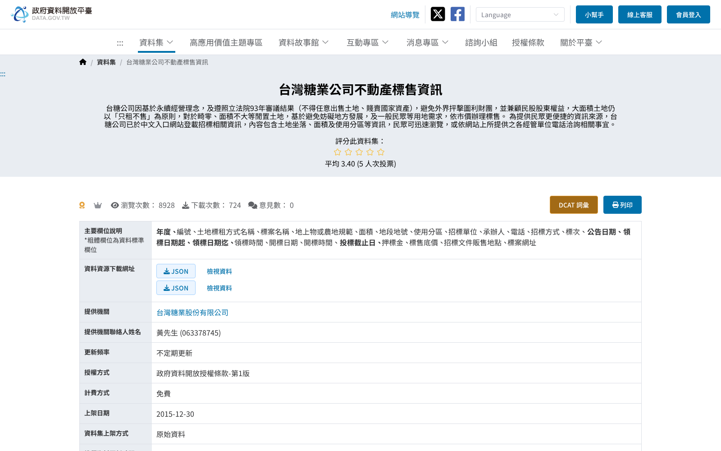Click the ::: accesskey marker at left edge
721x451 pixels.
click(x=3, y=74)
